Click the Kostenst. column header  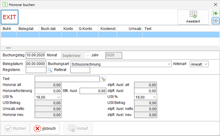click(x=108, y=29)
